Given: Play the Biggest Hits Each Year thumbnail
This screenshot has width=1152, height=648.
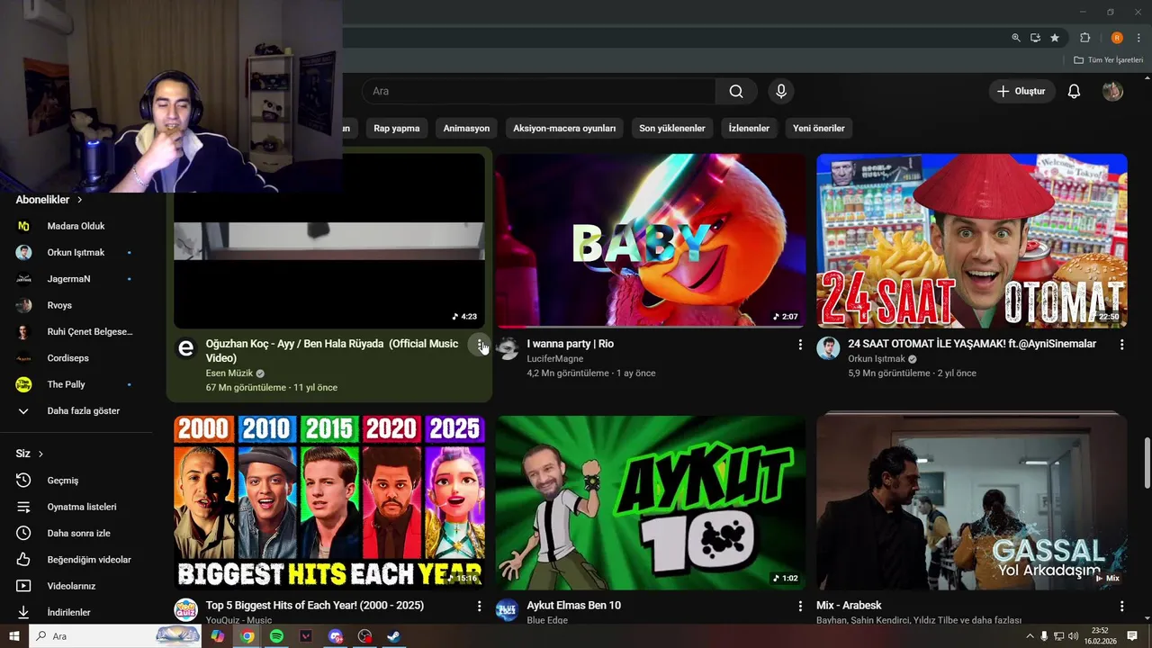Looking at the screenshot, I should click(x=329, y=502).
